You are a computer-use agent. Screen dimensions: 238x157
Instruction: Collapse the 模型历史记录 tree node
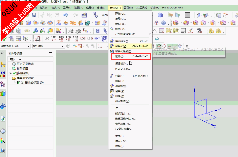click(10, 78)
